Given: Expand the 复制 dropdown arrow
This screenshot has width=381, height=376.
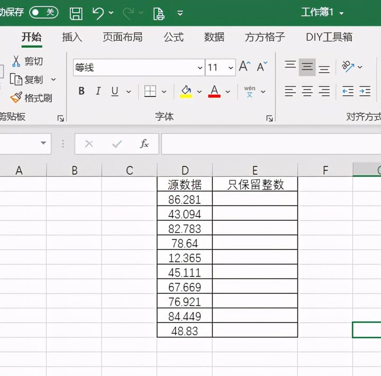Looking at the screenshot, I should pyautogui.click(x=53, y=79).
